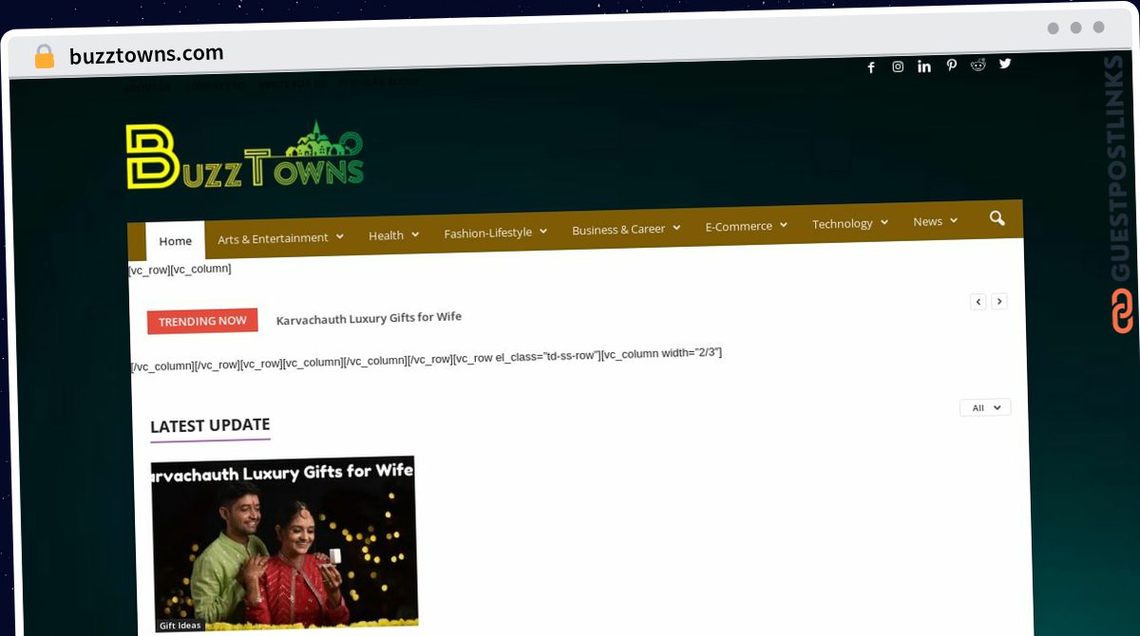
Task: Click the padlock icon beside the URL
Action: (45, 56)
